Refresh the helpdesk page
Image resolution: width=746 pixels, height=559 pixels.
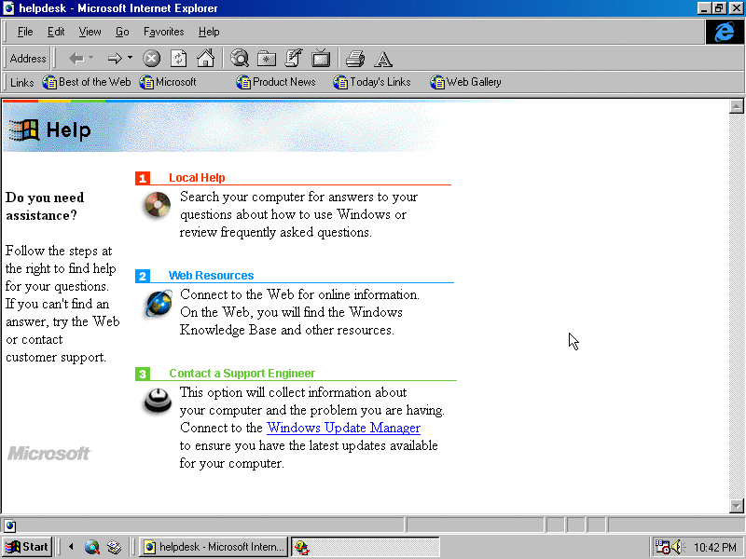178,59
